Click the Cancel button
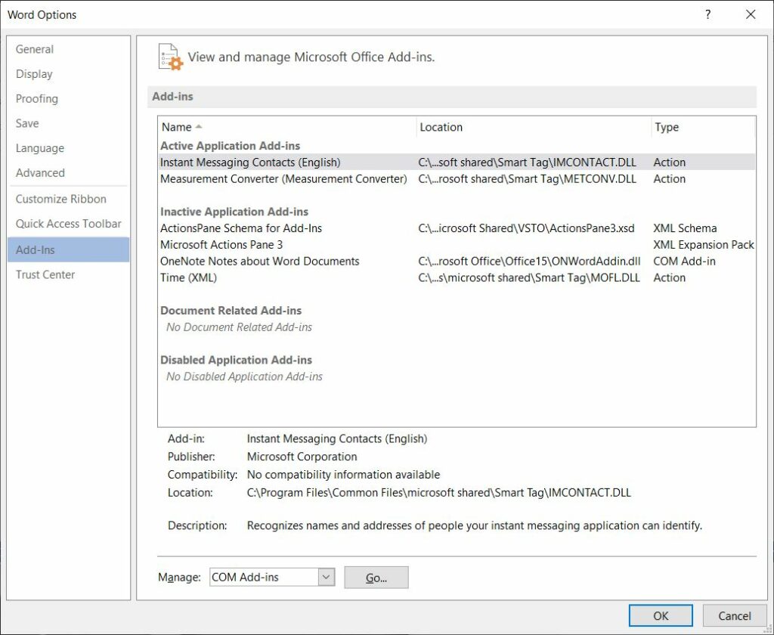 coord(732,615)
